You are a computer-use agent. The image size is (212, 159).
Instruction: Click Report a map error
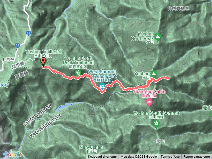coord(197,157)
